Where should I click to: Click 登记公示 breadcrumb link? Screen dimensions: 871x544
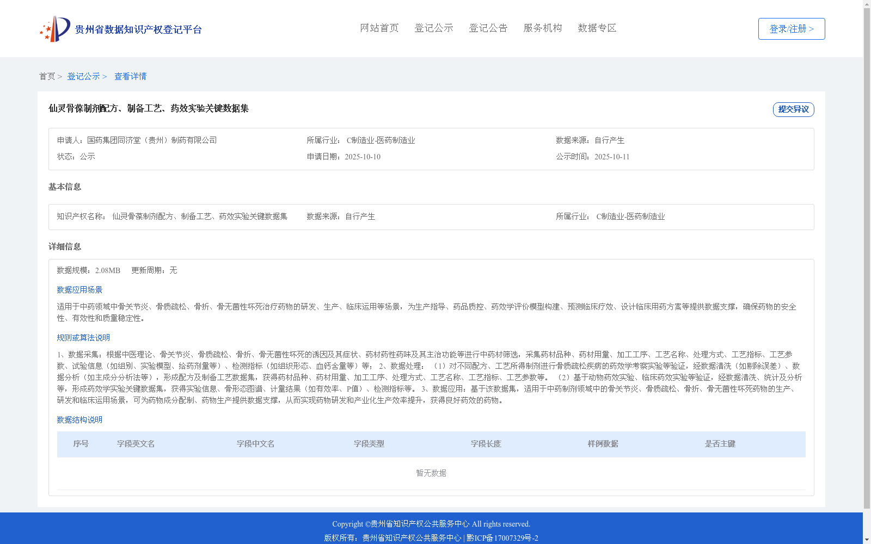pos(83,77)
